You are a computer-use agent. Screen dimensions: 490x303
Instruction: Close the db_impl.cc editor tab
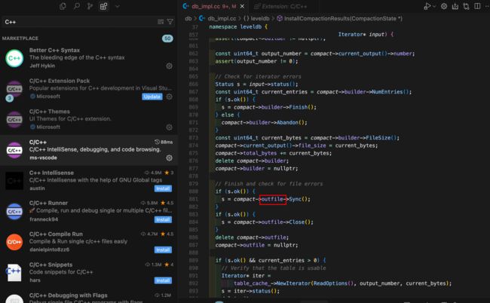pos(242,6)
